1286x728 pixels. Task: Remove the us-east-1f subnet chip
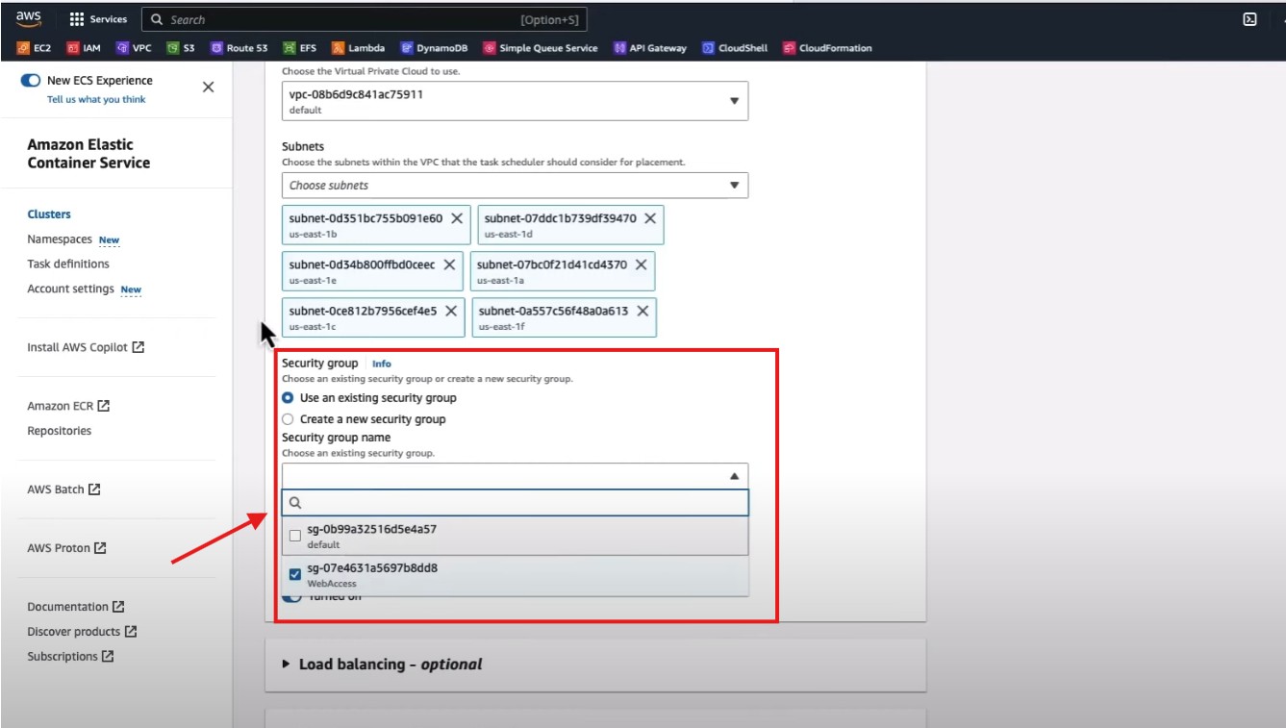pyautogui.click(x=643, y=311)
